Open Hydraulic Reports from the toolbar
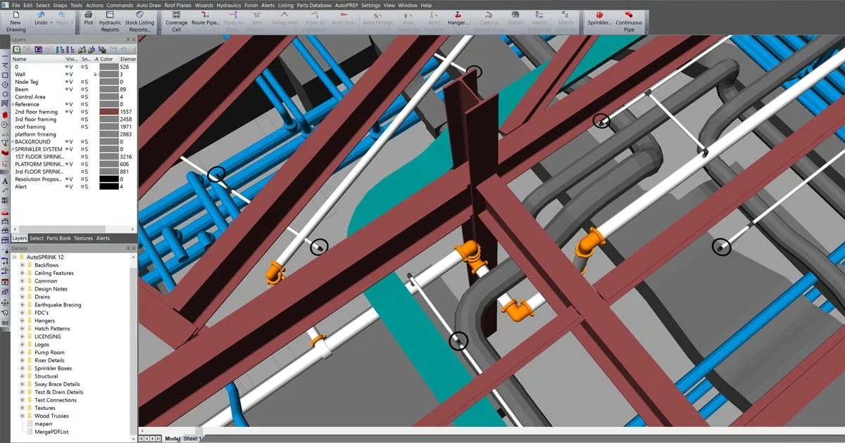The width and height of the screenshot is (845, 443). point(110,22)
